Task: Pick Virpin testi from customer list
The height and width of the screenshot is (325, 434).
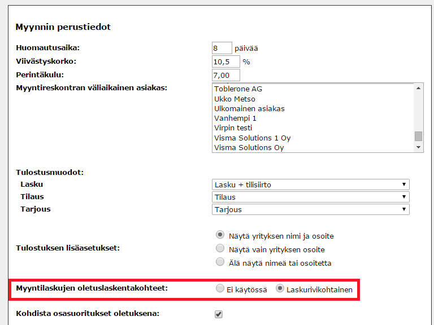Action: point(233,128)
